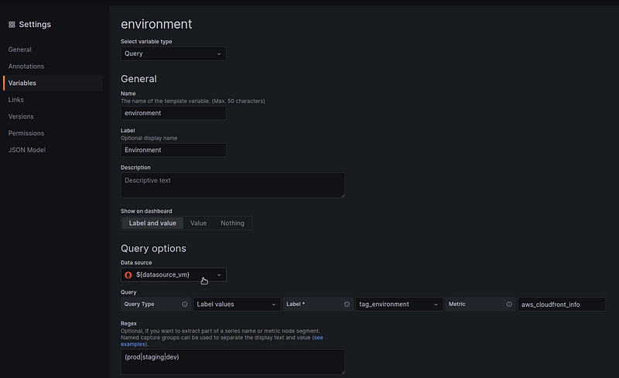Select 'Nothing' display option

pos(232,223)
